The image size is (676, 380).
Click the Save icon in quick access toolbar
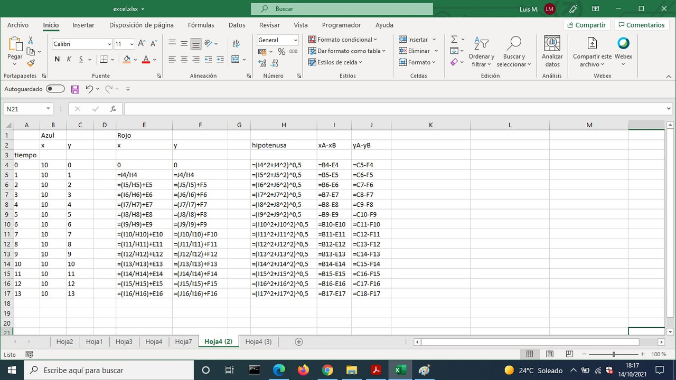(75, 89)
